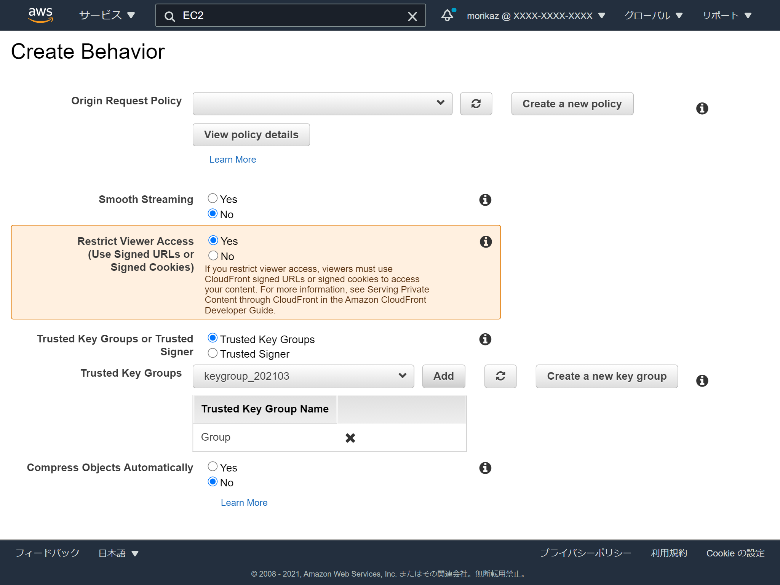This screenshot has width=780, height=585.
Task: Choose Trusted Signer option
Action: pos(213,353)
